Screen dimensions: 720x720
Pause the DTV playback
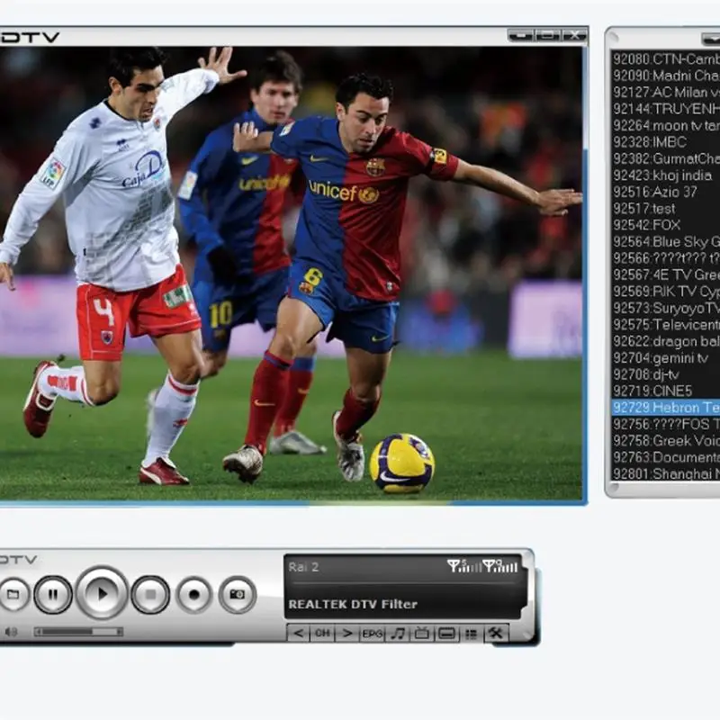point(53,594)
